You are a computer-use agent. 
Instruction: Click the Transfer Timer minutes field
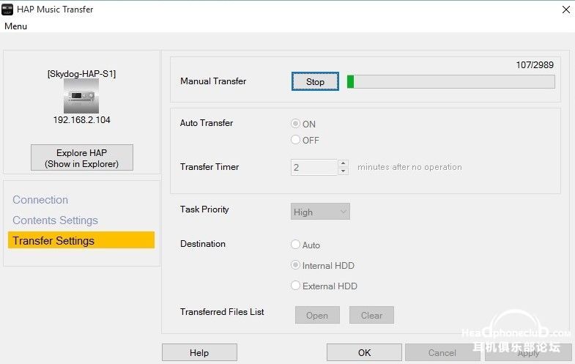tap(314, 167)
